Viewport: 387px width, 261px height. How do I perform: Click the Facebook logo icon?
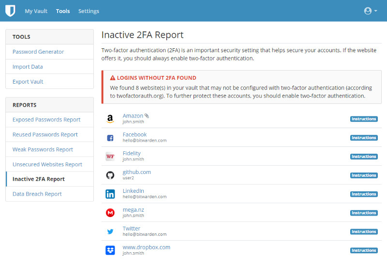click(x=110, y=138)
